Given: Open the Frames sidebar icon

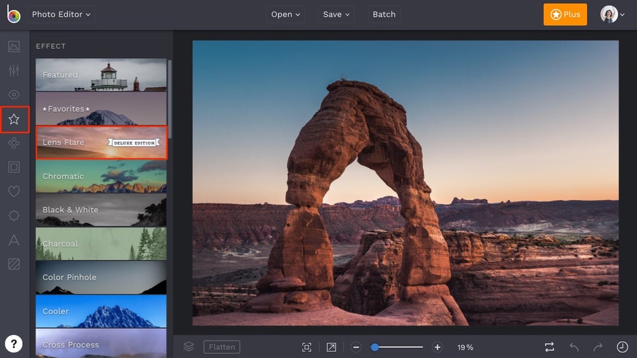Looking at the screenshot, I should click(13, 167).
